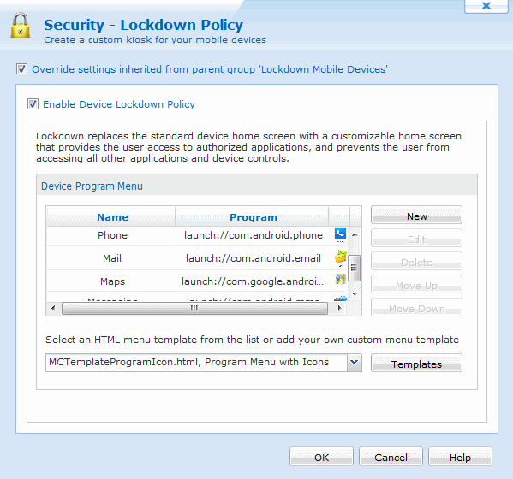Sort by the Program column header
513x479 pixels.
[254, 217]
